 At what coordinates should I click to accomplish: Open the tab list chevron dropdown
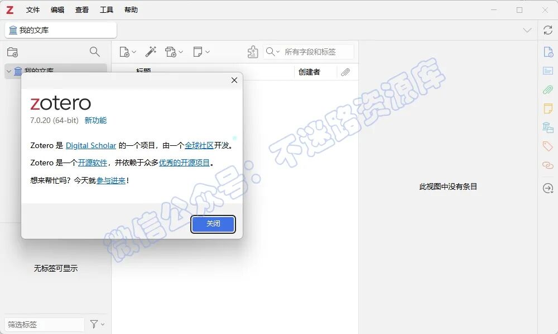(527, 31)
